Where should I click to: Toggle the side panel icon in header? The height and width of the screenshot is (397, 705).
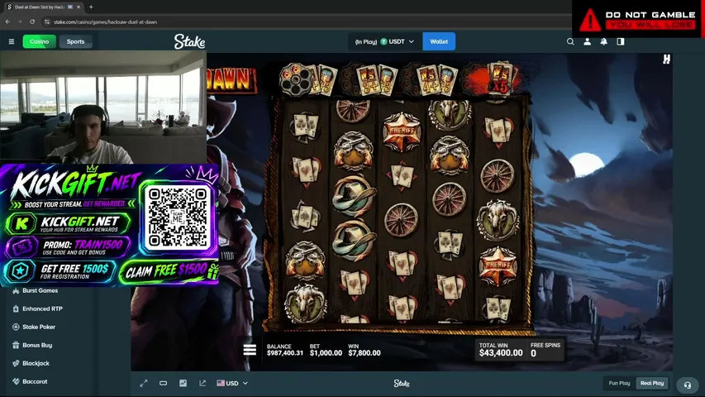click(621, 41)
